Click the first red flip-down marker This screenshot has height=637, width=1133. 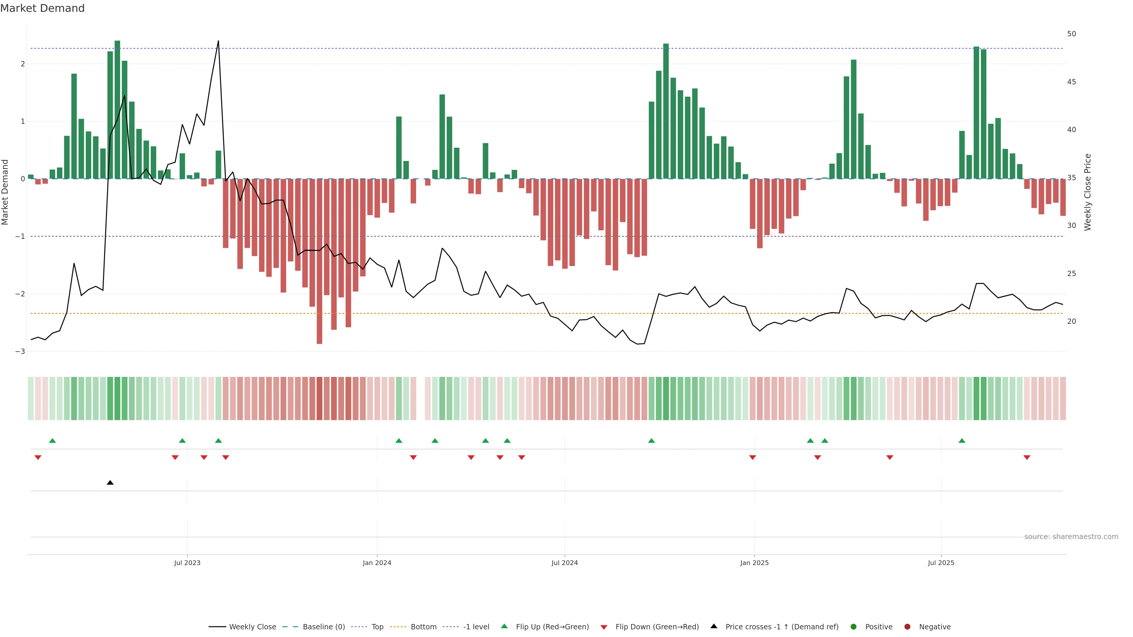click(38, 458)
